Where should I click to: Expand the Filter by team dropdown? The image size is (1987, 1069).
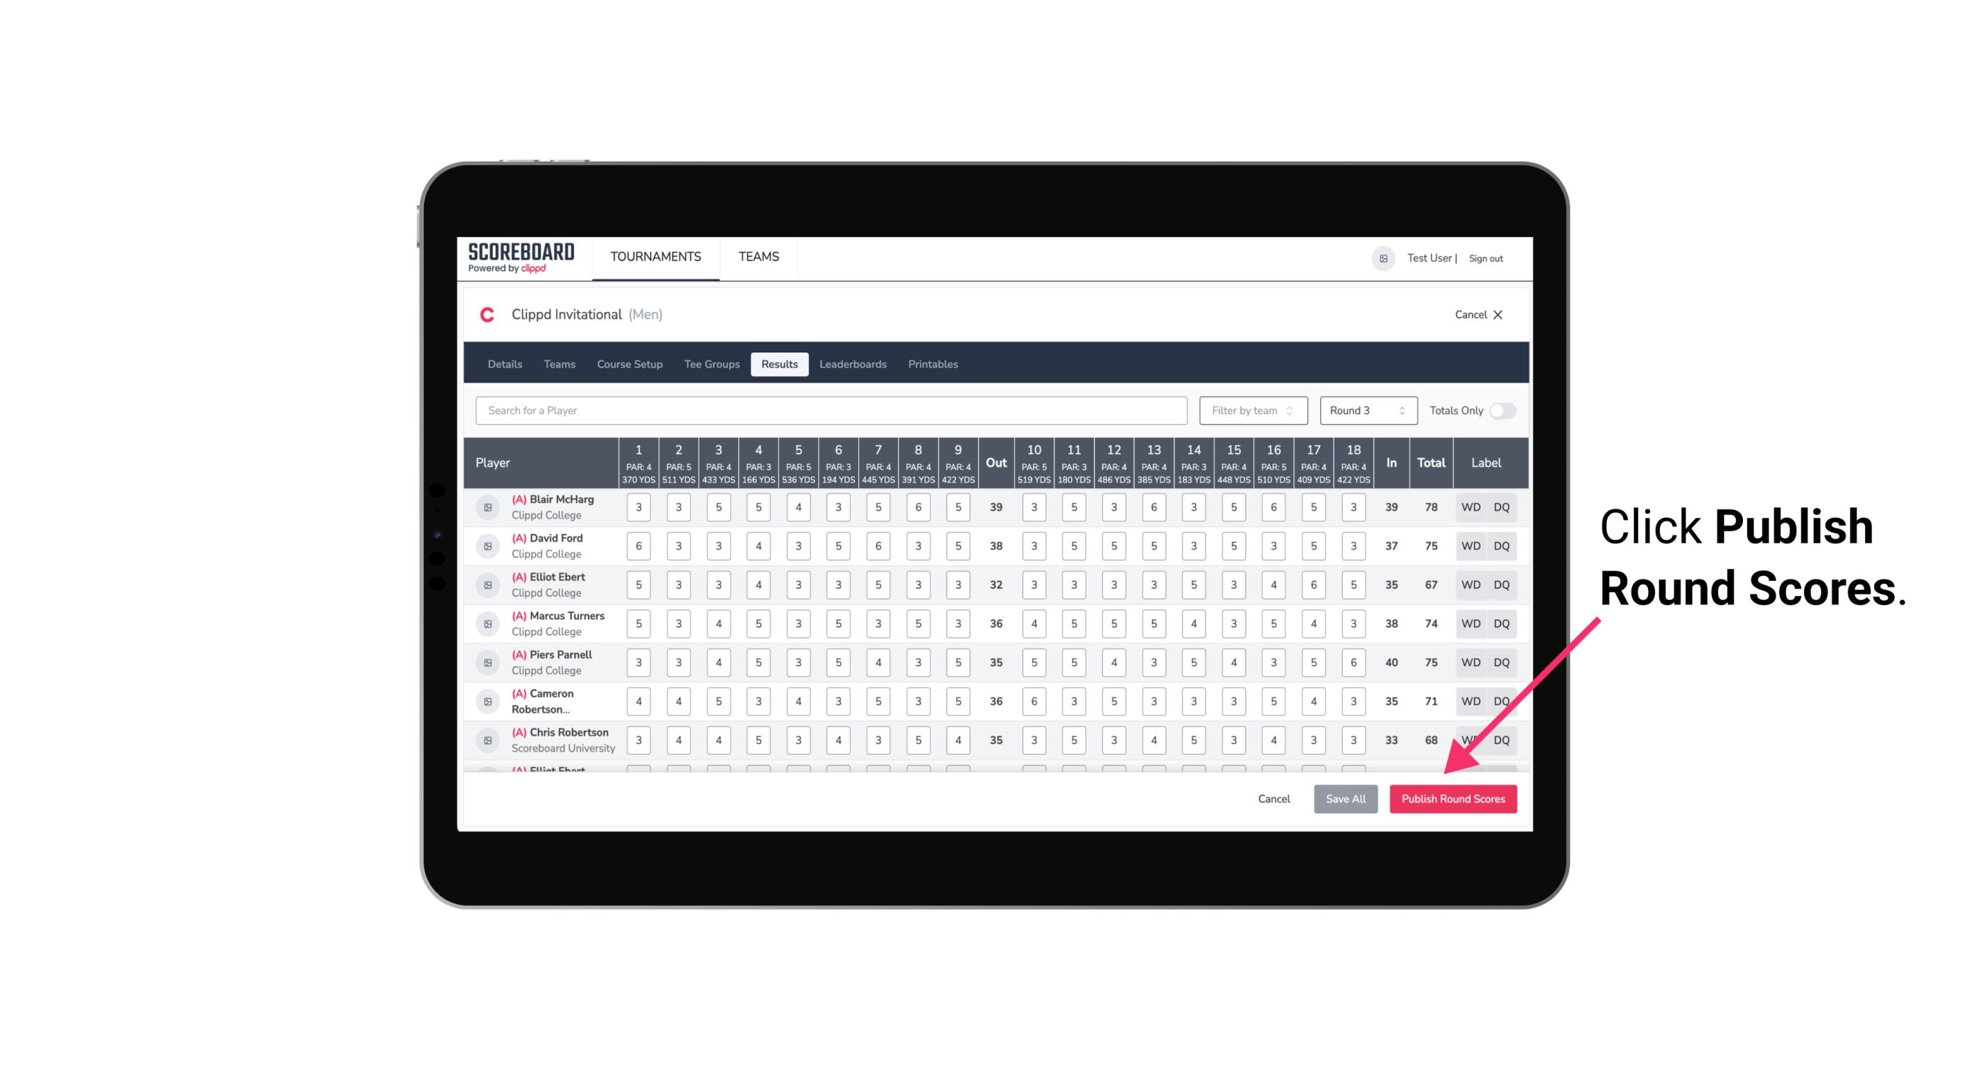[x=1250, y=409]
